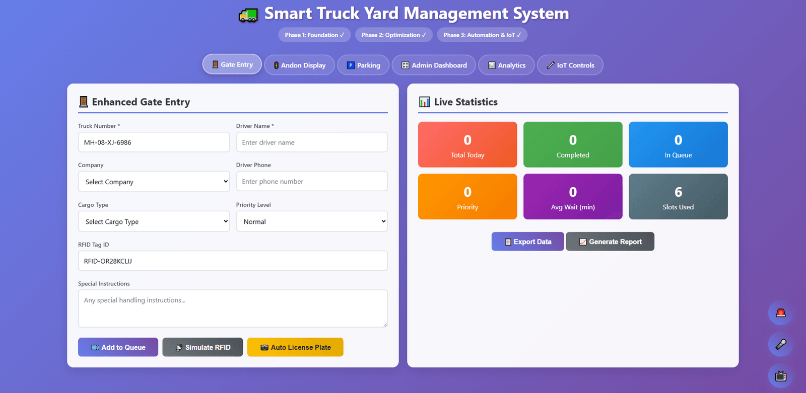Open the Admin Dashboard tab
This screenshot has width=806, height=393.
434,65
